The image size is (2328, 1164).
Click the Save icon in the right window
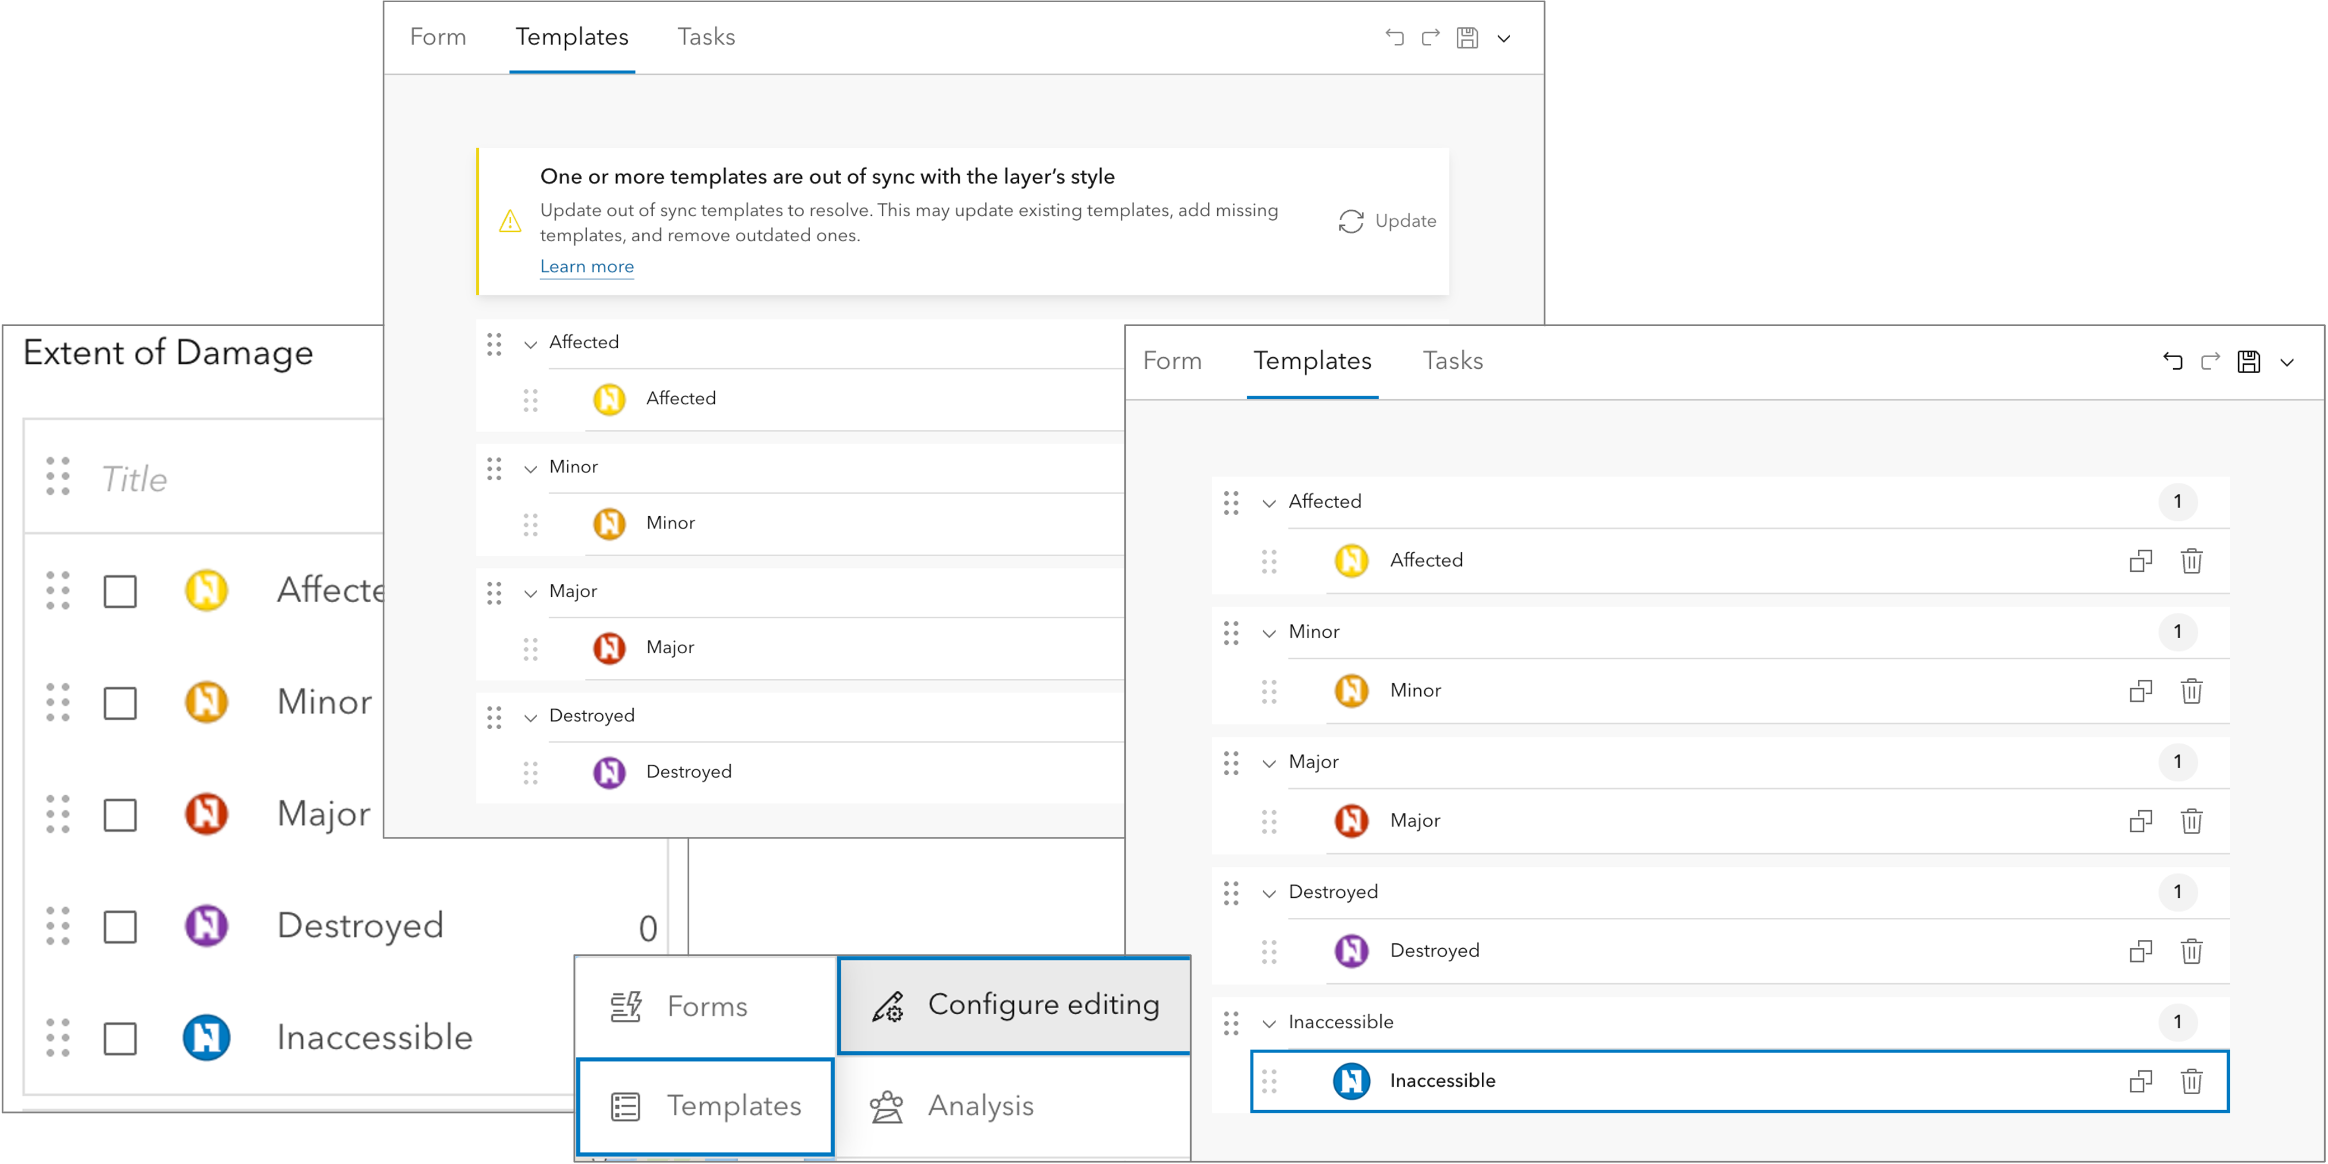pos(2249,360)
